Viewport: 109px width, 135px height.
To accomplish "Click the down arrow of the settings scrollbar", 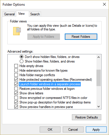I will (x=98, y=107).
